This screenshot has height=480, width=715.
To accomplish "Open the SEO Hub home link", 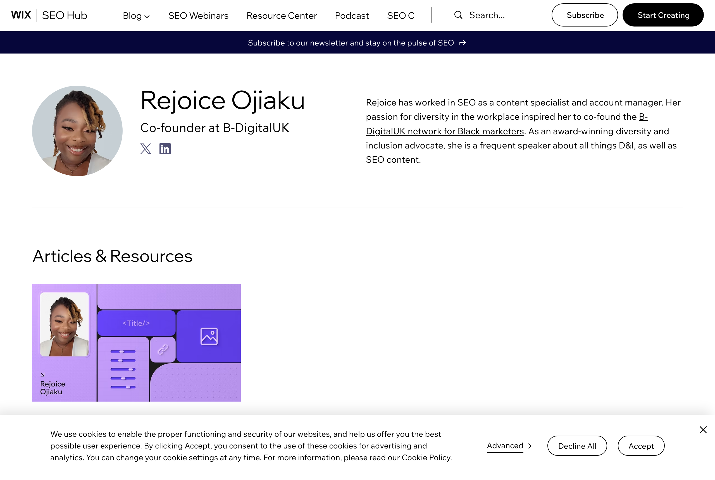I will pyautogui.click(x=65, y=15).
